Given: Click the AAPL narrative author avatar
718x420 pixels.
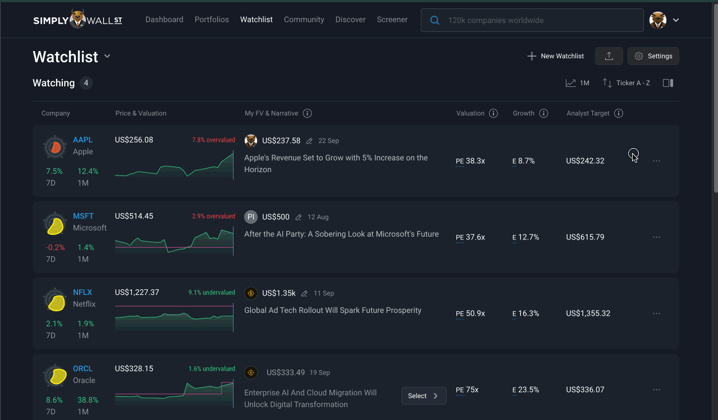Looking at the screenshot, I should [251, 141].
